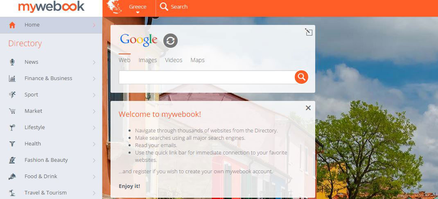Expand the News chevron
The height and width of the screenshot is (199, 438).
pyautogui.click(x=94, y=63)
